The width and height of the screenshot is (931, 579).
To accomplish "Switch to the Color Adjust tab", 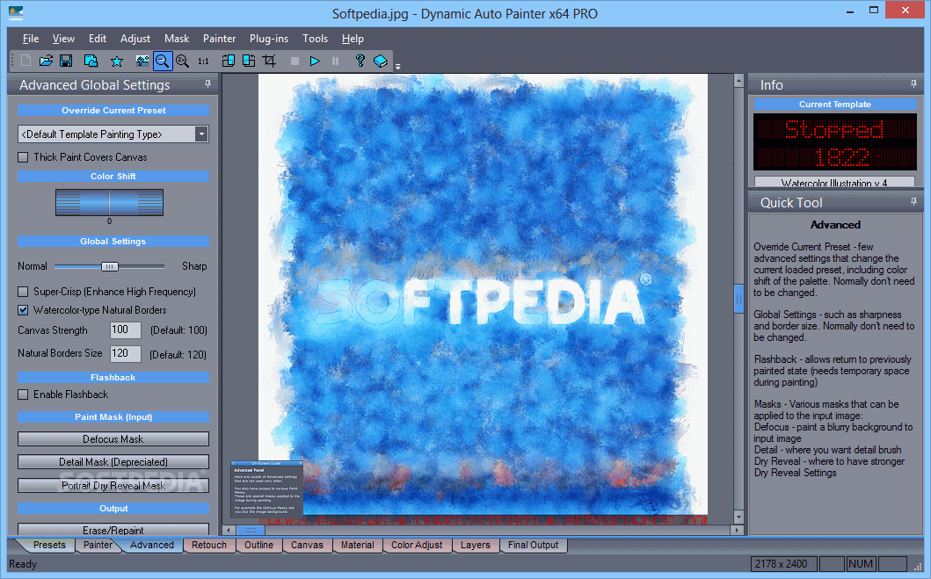I will [x=417, y=546].
